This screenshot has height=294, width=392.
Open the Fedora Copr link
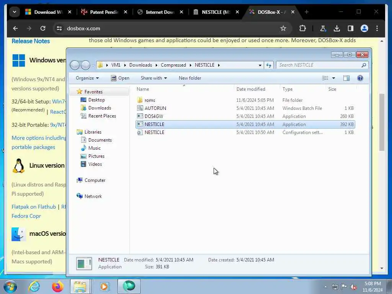[26, 216]
